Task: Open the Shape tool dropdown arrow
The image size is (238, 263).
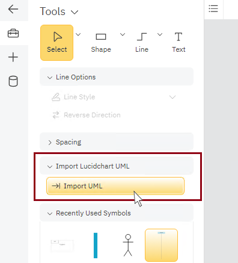Action: tap(123, 34)
